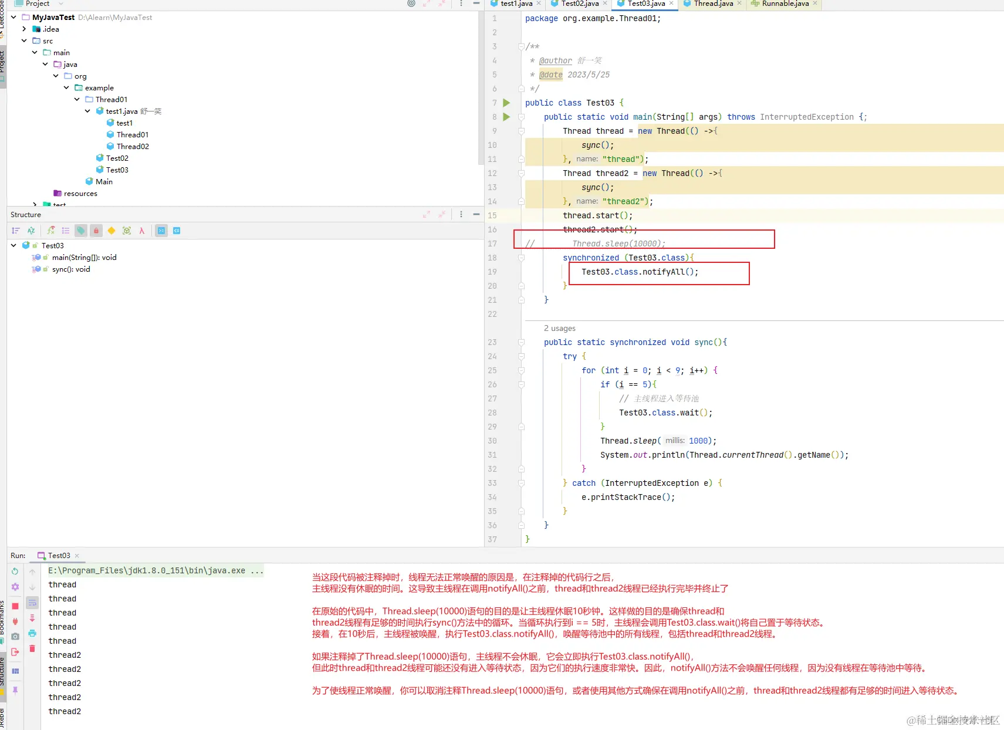Collapse the Thread01 package
Screen dimensions: 1004x730
click(x=77, y=99)
